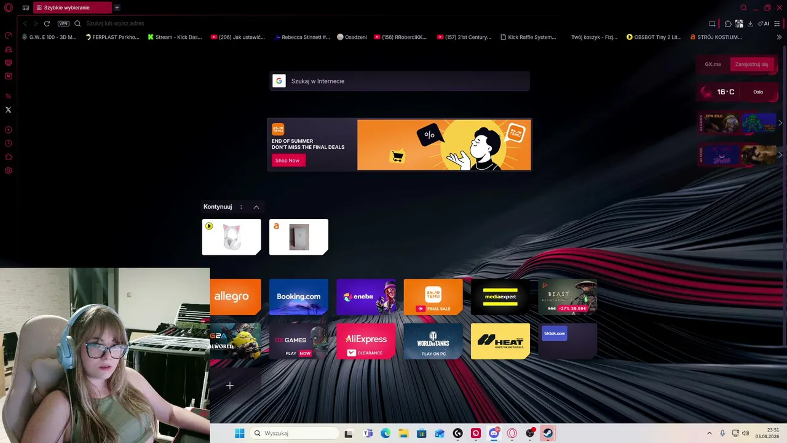787x443 pixels.
Task: Open the AliExpress speed dial tile
Action: 366,341
